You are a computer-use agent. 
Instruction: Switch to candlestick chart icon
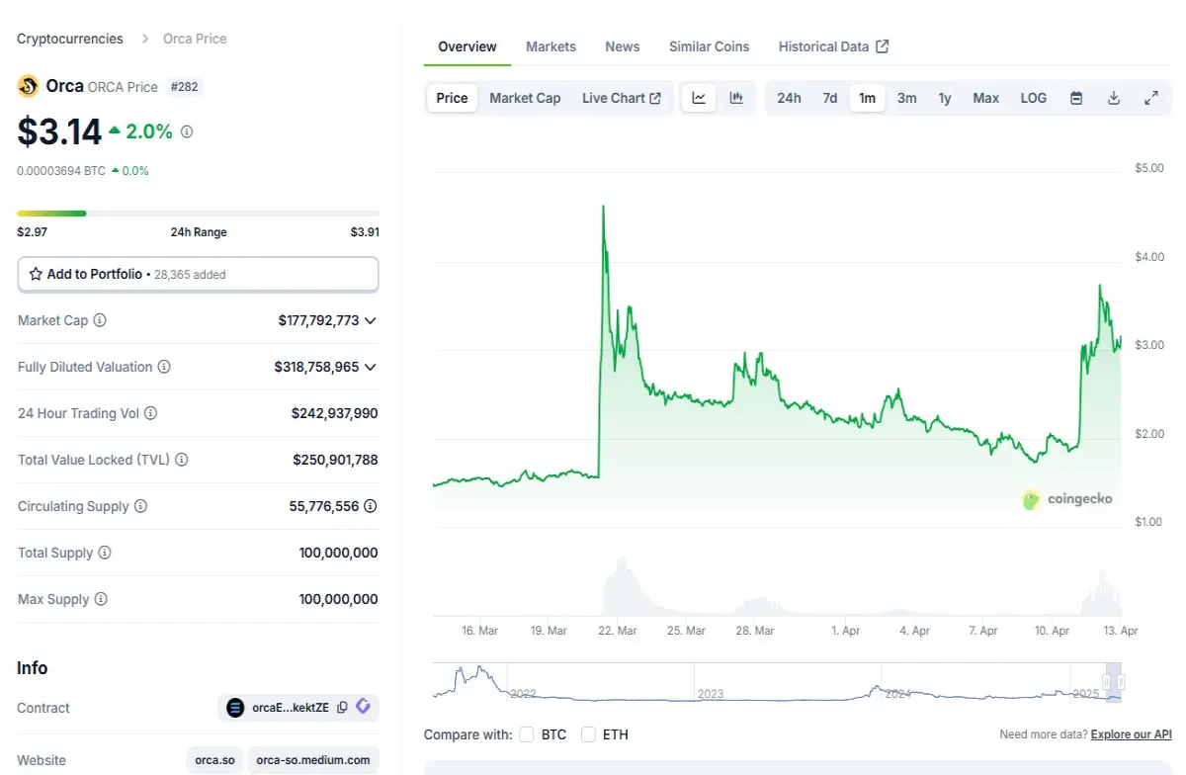coord(736,98)
